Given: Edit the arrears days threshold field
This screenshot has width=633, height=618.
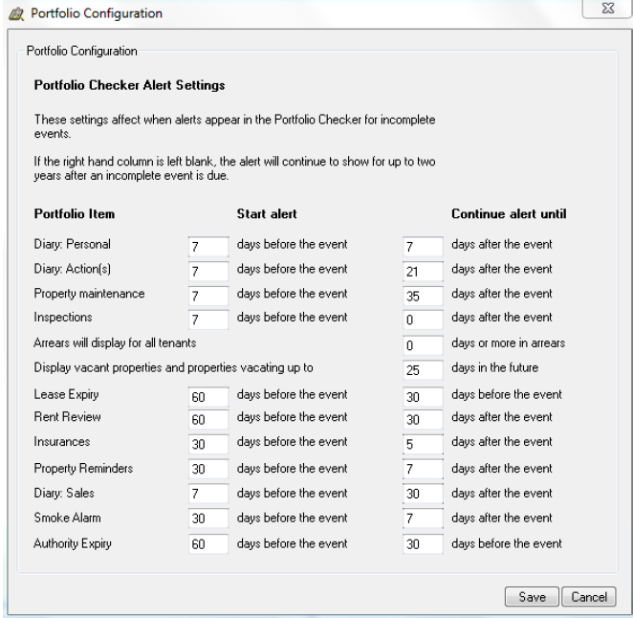Looking at the screenshot, I should pyautogui.click(x=424, y=344).
